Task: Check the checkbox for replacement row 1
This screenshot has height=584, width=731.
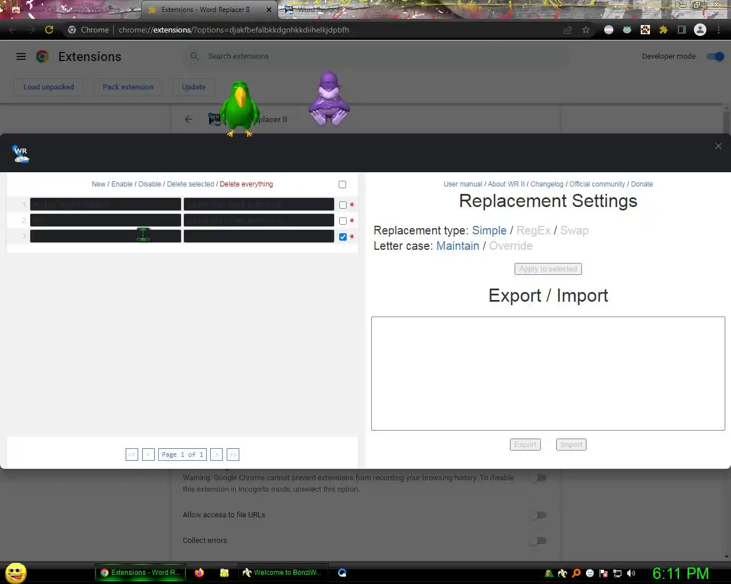Action: click(x=343, y=205)
